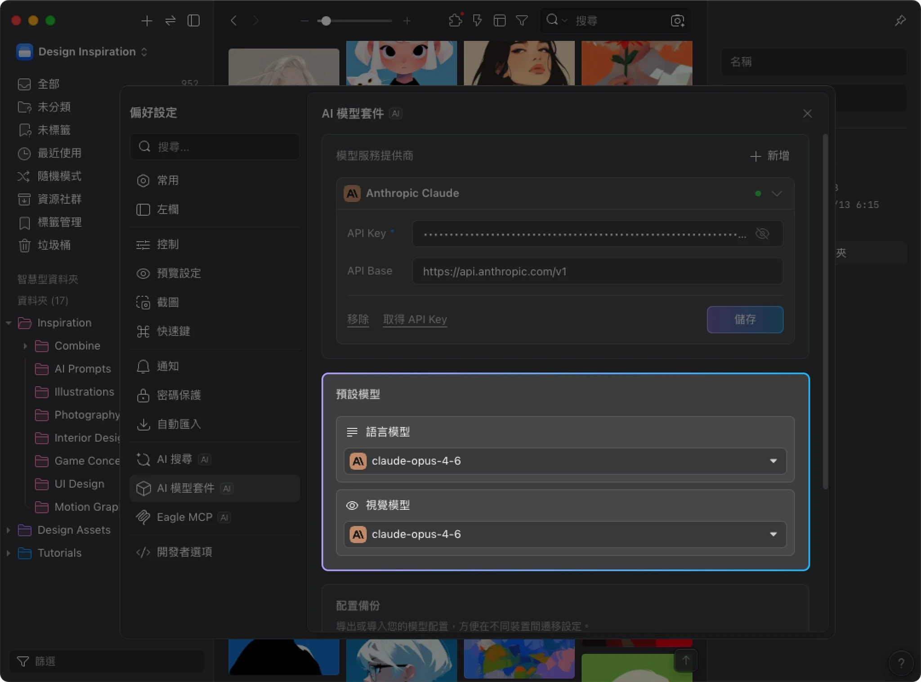Toggle API Key visibility eye icon
921x682 pixels.
click(x=762, y=234)
